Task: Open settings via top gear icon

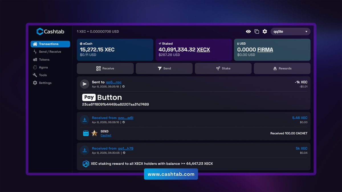Action: click(x=265, y=32)
